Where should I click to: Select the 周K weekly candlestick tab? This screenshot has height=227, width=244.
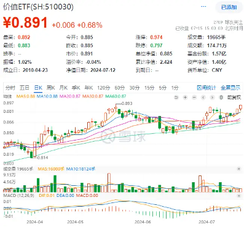point(50,88)
